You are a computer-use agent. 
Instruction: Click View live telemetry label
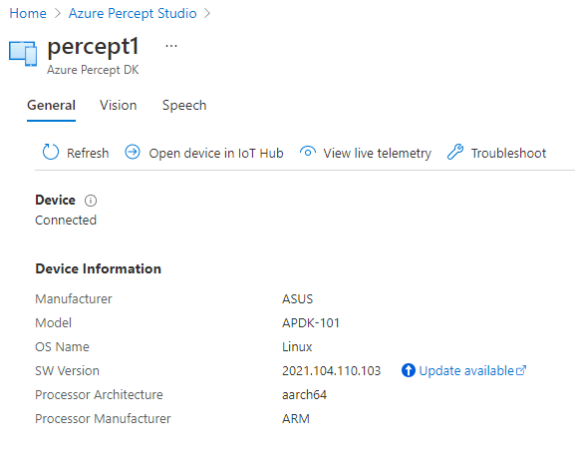tap(377, 153)
